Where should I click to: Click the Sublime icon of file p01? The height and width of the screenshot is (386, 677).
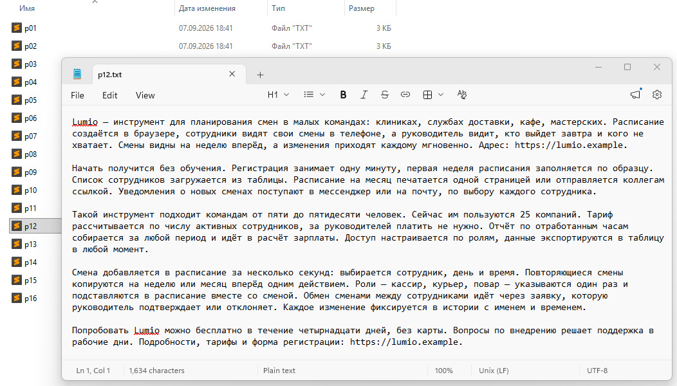point(16,28)
